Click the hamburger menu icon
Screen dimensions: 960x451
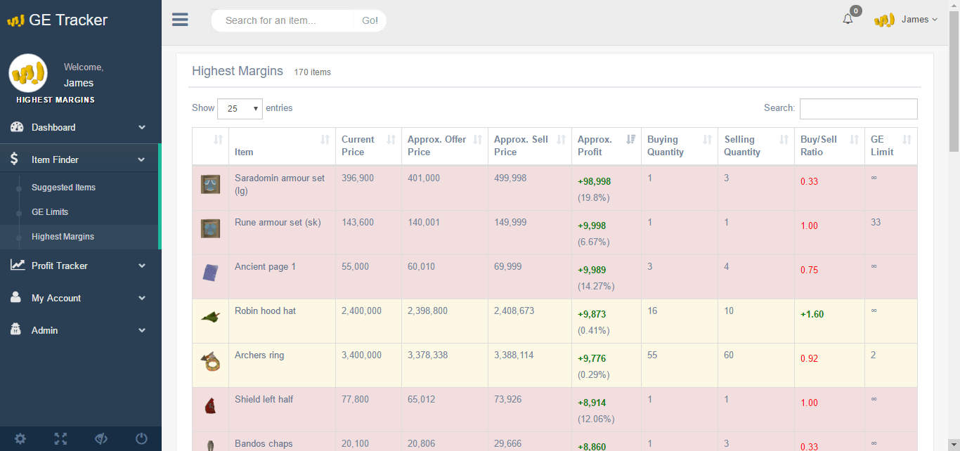(180, 20)
